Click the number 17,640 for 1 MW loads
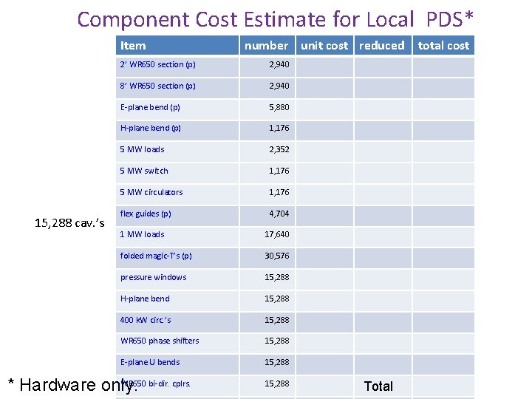Viewport: 532px width, 399px height. coord(277,234)
